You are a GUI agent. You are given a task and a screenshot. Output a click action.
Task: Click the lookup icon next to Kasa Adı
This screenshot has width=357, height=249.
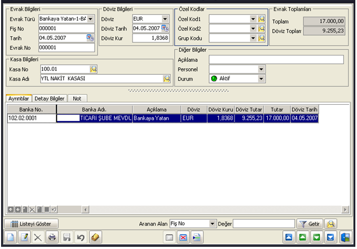(x=167, y=79)
